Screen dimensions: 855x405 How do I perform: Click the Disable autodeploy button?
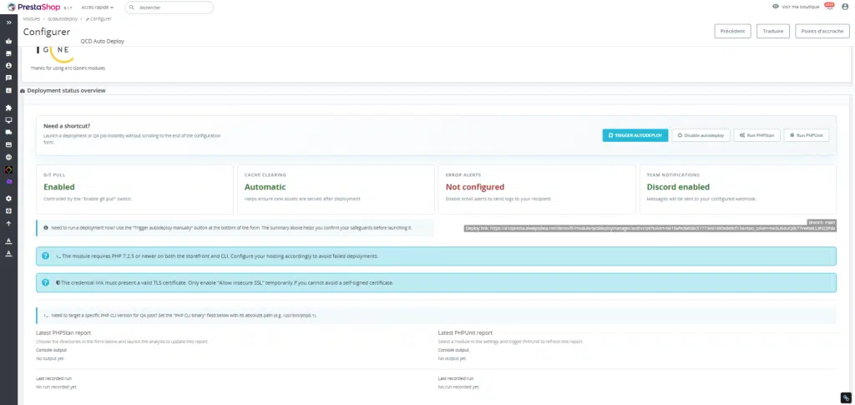coord(701,135)
